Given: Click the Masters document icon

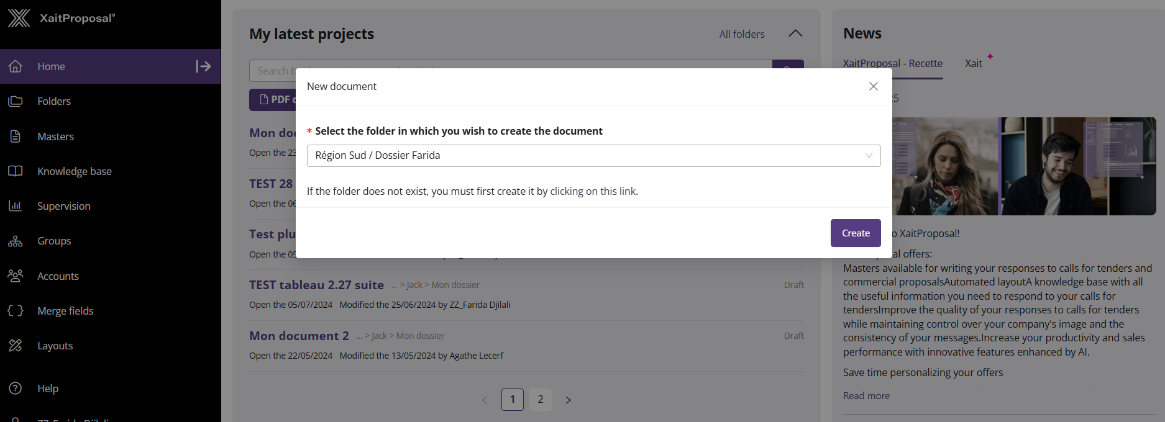Looking at the screenshot, I should [16, 137].
